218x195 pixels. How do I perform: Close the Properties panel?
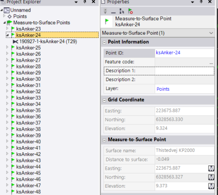click(x=210, y=2)
